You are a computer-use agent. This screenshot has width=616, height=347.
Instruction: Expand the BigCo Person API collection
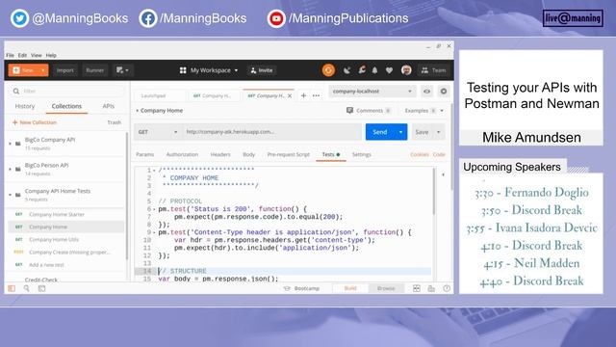tap(11, 170)
